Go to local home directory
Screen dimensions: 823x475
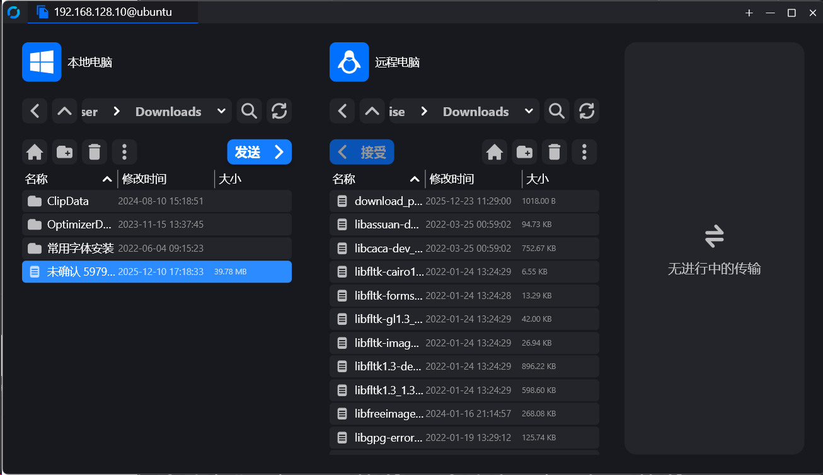click(x=35, y=152)
